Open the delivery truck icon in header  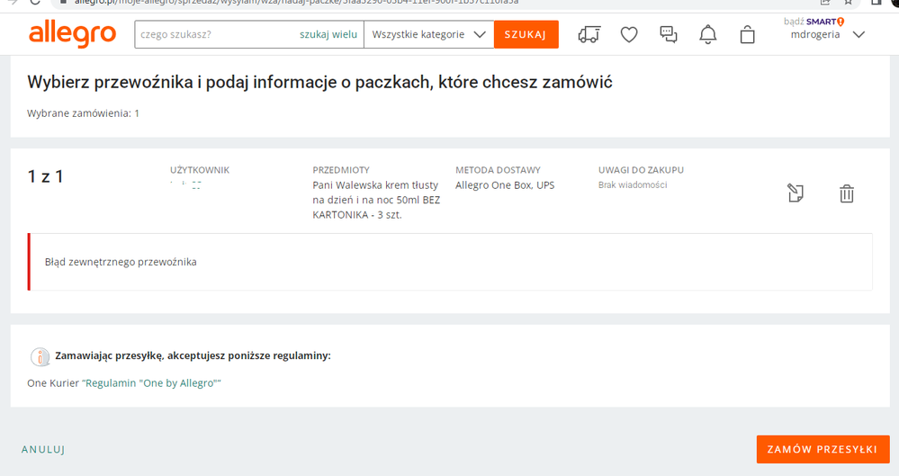[x=589, y=34]
